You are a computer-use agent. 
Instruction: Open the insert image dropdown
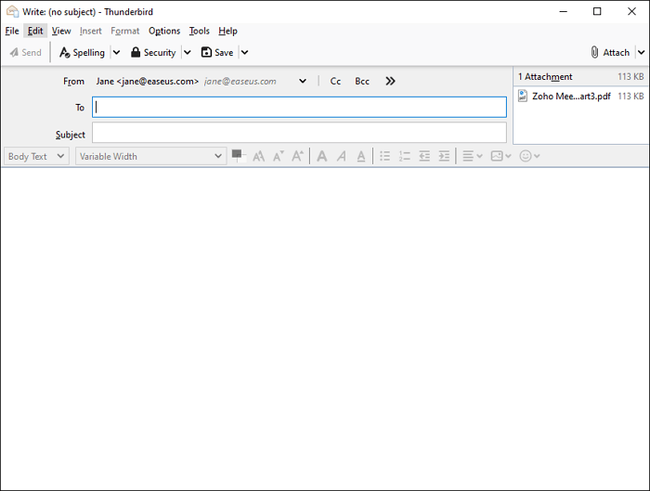500,156
